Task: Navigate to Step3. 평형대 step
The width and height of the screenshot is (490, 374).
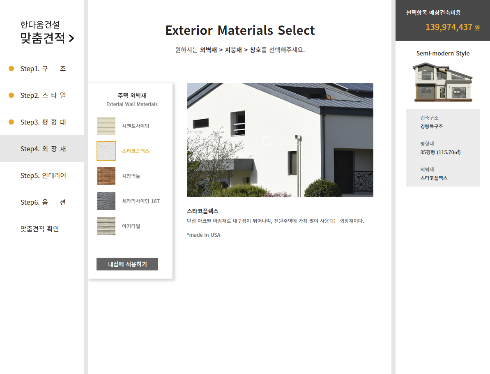Action: 43,122
